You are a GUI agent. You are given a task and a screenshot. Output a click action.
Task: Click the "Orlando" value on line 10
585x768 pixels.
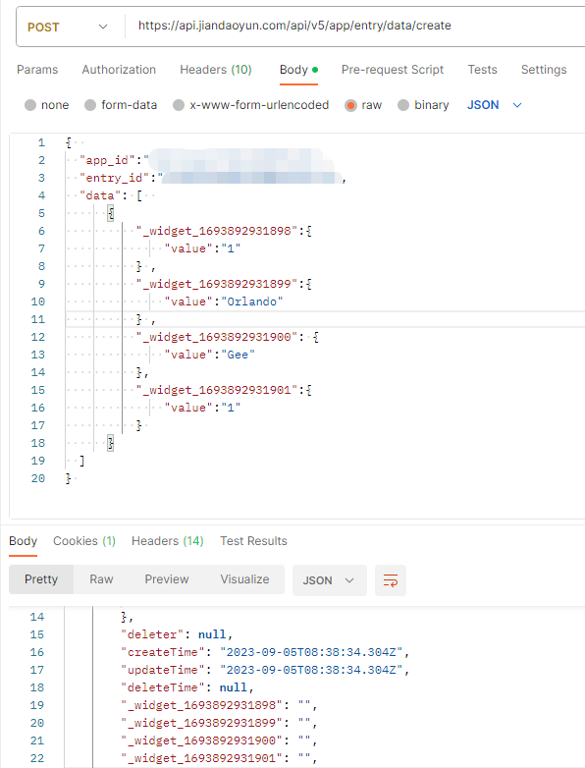(x=252, y=302)
